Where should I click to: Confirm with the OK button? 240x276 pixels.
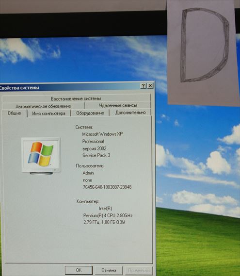coord(79,270)
